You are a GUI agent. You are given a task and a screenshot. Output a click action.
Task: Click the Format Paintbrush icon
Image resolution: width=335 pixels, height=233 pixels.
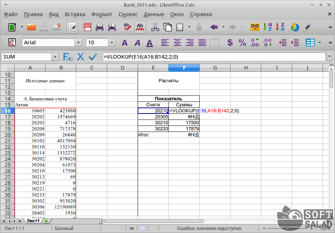(199, 27)
